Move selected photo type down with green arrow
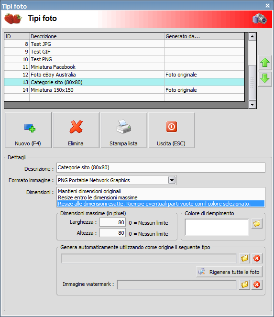The height and width of the screenshot is (317, 274). pos(265,78)
